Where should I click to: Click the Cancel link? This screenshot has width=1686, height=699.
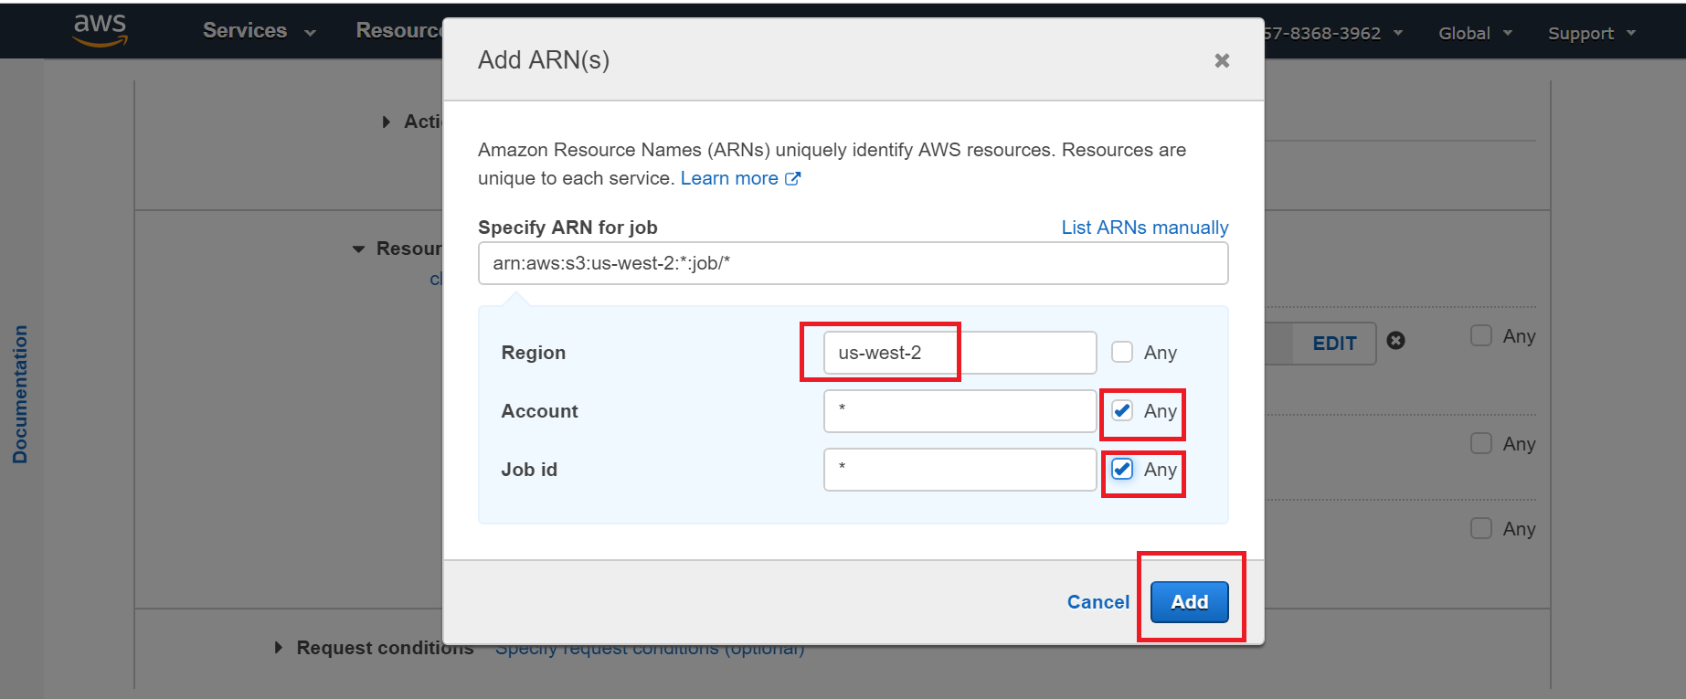pyautogui.click(x=1097, y=602)
